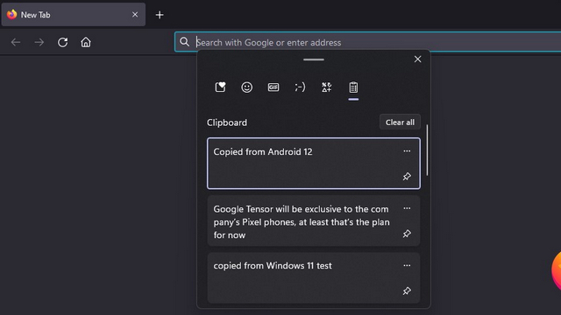Screen dimensions: 561x315
Task: Open the Emoji smiley face tab
Action: (x=246, y=87)
